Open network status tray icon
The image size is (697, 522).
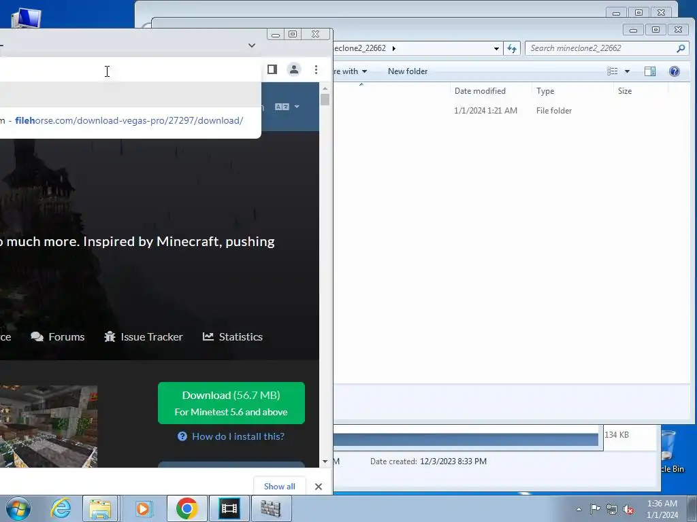(612, 509)
